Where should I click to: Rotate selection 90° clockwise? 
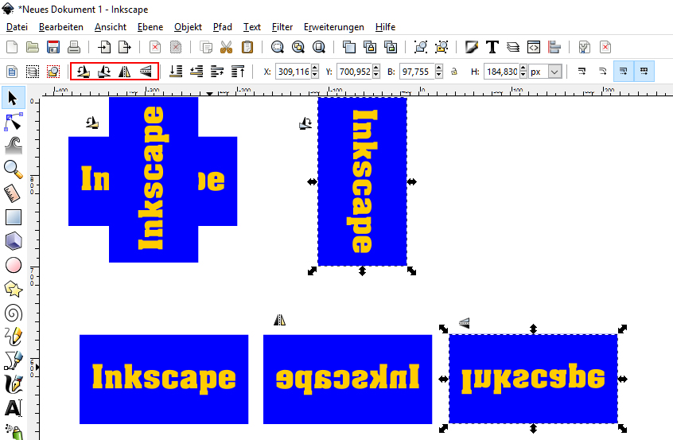104,72
